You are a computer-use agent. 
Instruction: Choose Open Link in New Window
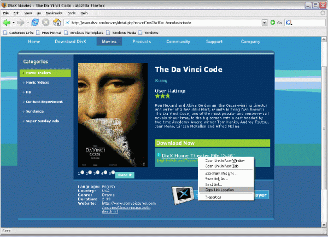[226, 160]
